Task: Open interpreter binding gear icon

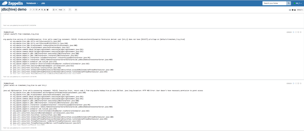Action: (292, 10)
